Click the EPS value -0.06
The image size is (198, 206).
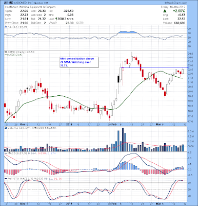click(x=70, y=15)
